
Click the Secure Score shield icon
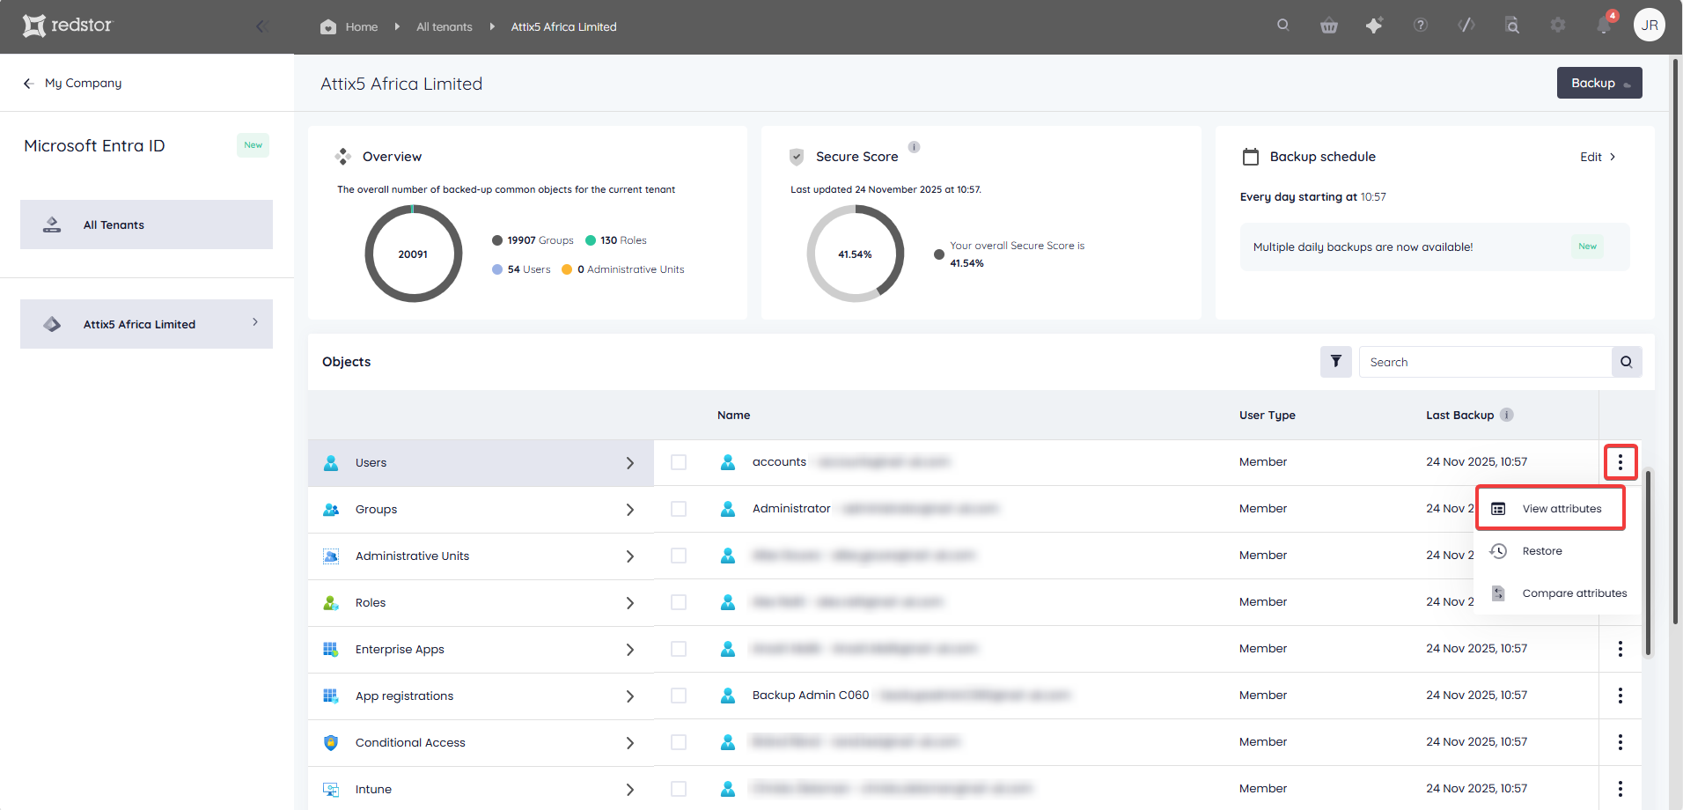tap(797, 157)
